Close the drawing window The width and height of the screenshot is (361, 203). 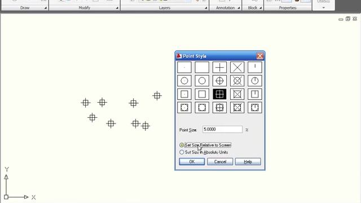pyautogui.click(x=355, y=19)
